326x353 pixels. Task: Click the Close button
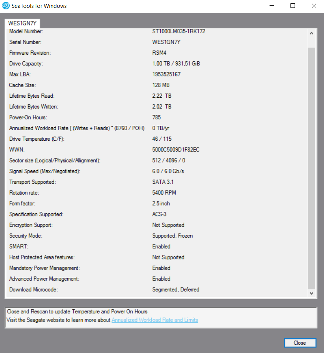(300, 343)
